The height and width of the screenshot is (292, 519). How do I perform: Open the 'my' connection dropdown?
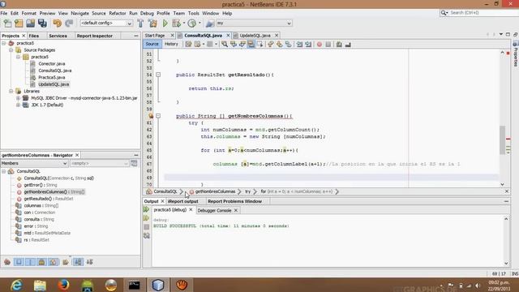tap(254, 24)
